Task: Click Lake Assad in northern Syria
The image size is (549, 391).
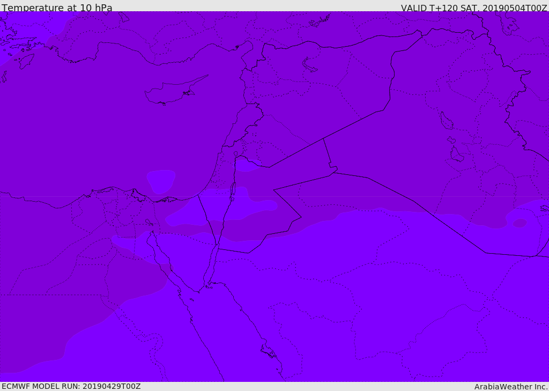Action: [x=310, y=65]
